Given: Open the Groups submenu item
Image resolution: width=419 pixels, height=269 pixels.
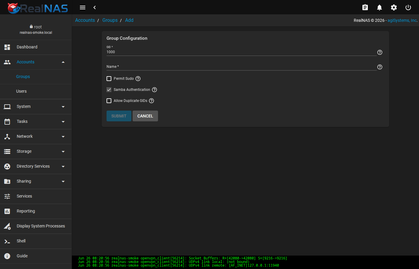Looking at the screenshot, I should coord(36,77).
